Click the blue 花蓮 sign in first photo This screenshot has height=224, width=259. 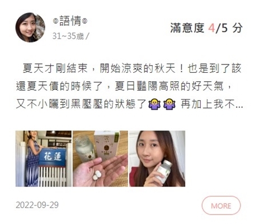click(x=53, y=157)
